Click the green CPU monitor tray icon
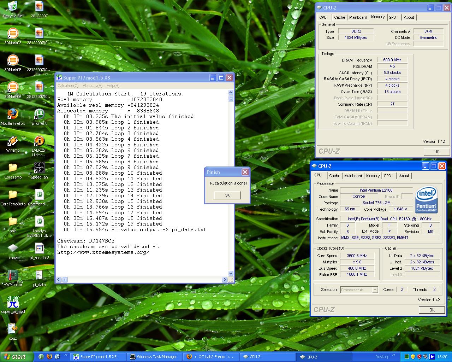The width and height of the screenshot is (452, 362). click(406, 357)
